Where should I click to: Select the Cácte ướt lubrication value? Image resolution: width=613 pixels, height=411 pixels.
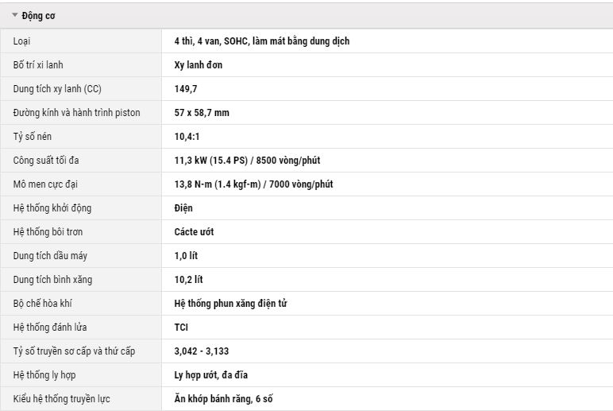[194, 232]
